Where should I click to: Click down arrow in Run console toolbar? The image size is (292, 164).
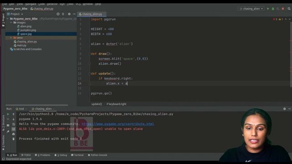tap(13, 119)
